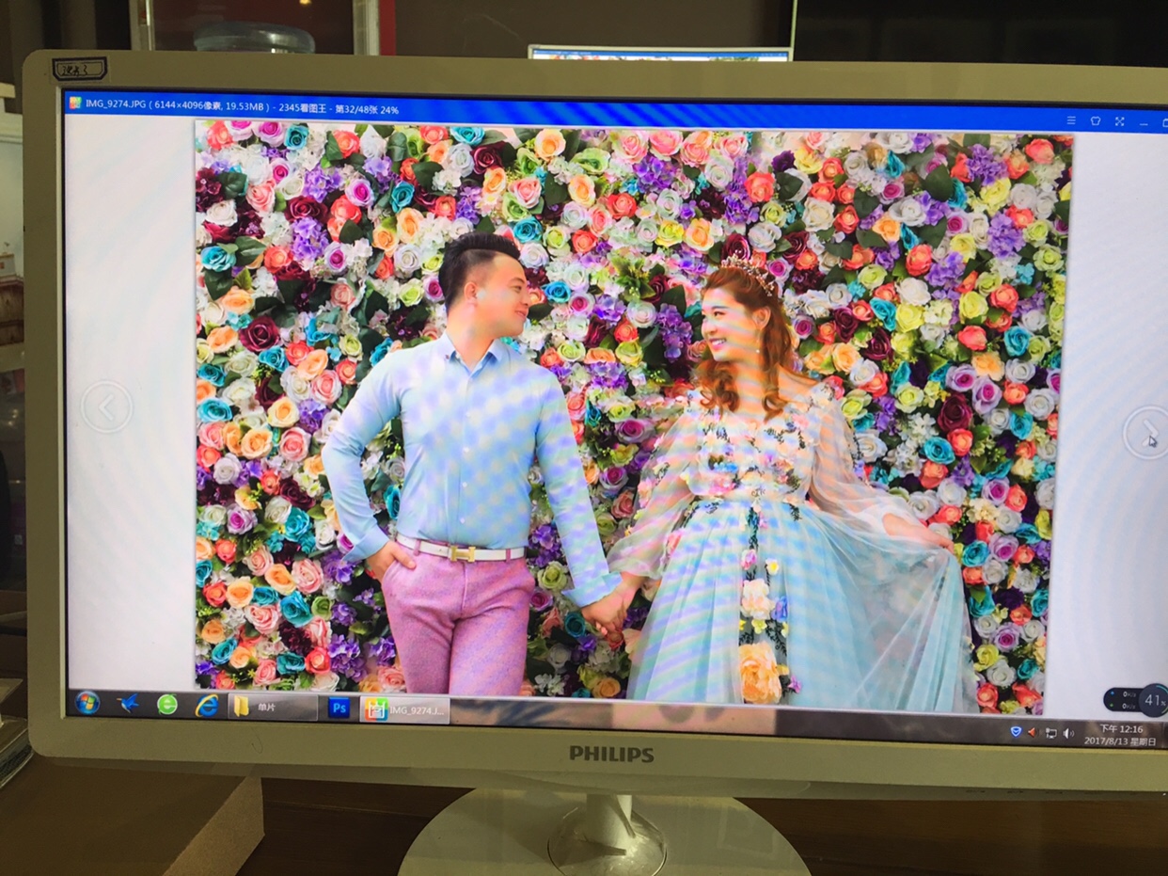Open the network status tray icon
1168x876 pixels.
[1050, 732]
